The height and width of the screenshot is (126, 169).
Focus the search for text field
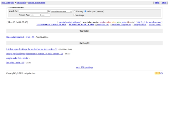[33, 12]
